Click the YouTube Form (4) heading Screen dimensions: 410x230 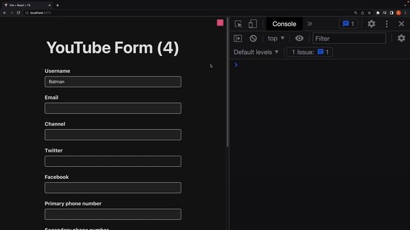[x=113, y=48]
